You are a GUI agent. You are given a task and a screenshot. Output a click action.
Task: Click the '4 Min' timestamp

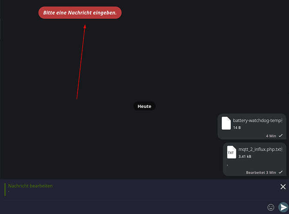point(271,136)
